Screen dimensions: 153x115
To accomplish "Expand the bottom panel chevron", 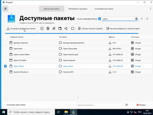I will (x=78, y=98).
